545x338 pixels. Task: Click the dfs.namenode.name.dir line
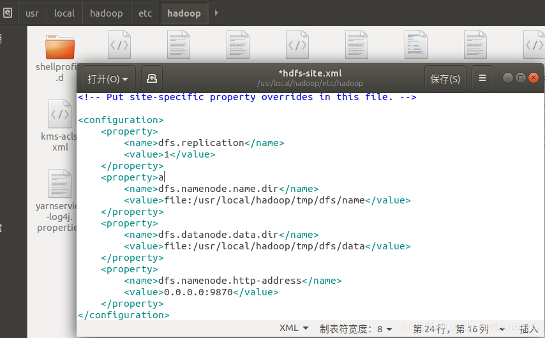[x=221, y=189]
